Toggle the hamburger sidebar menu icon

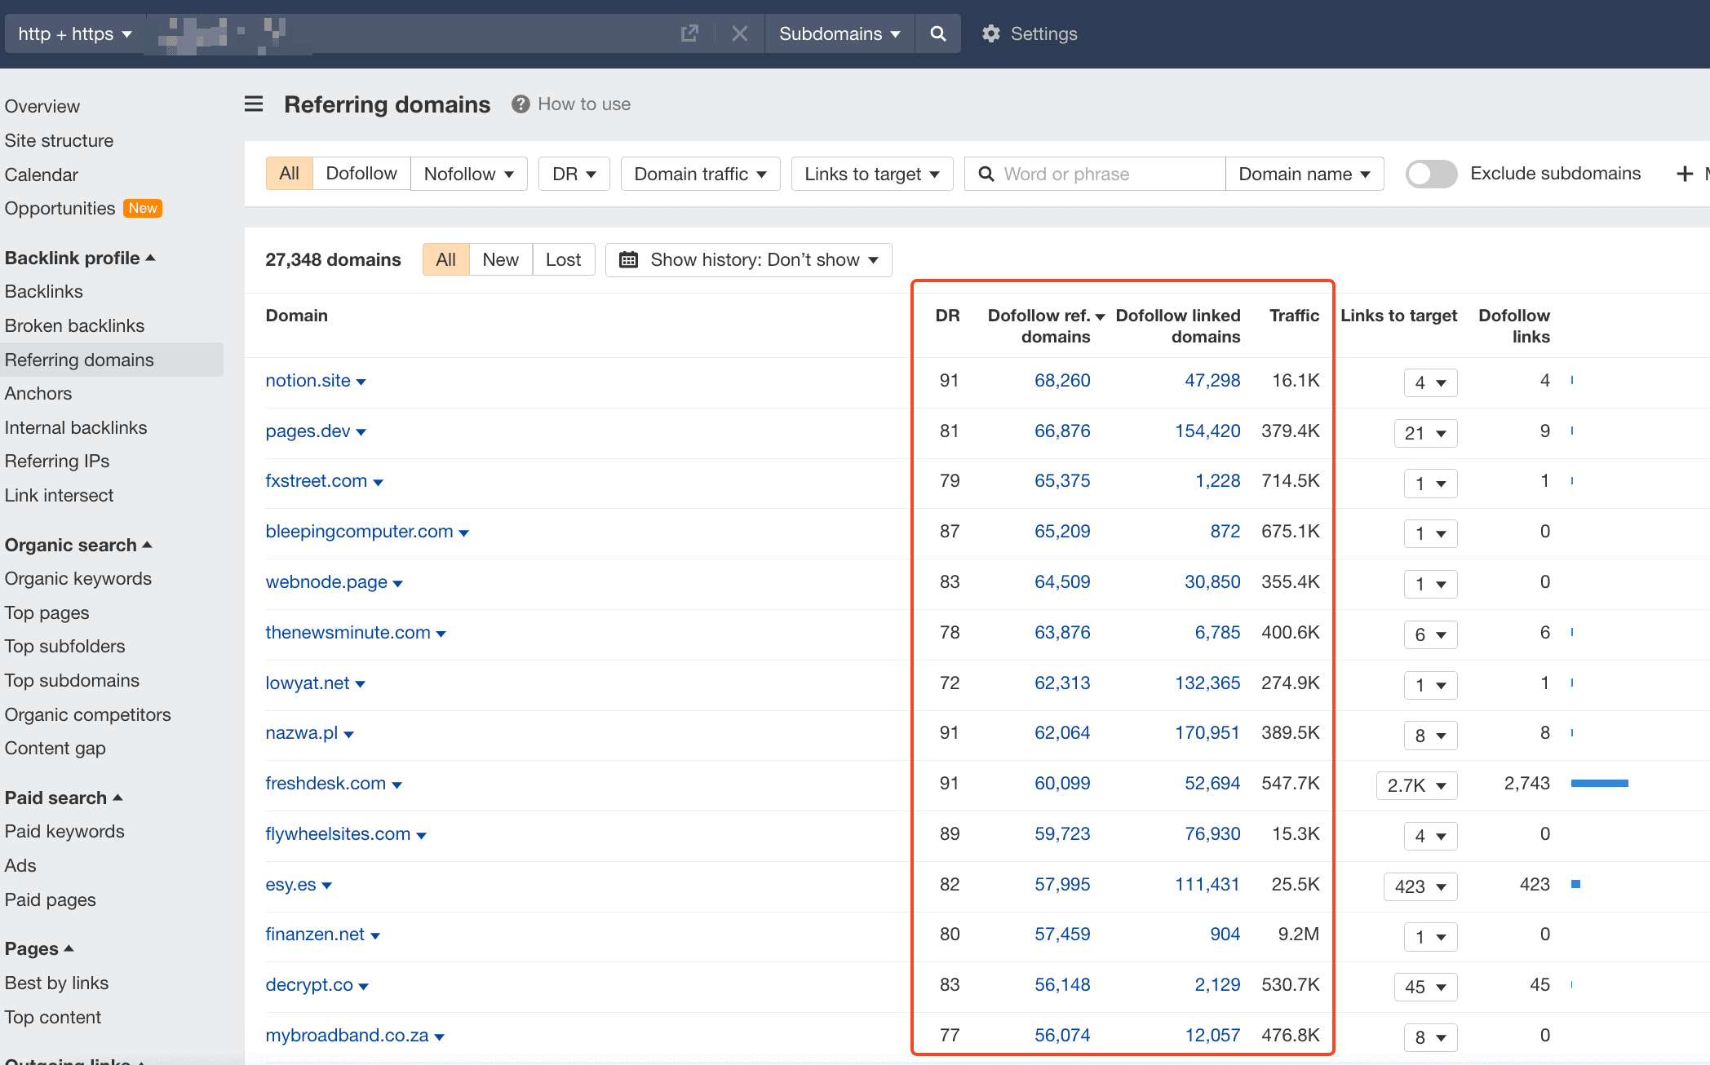(254, 104)
